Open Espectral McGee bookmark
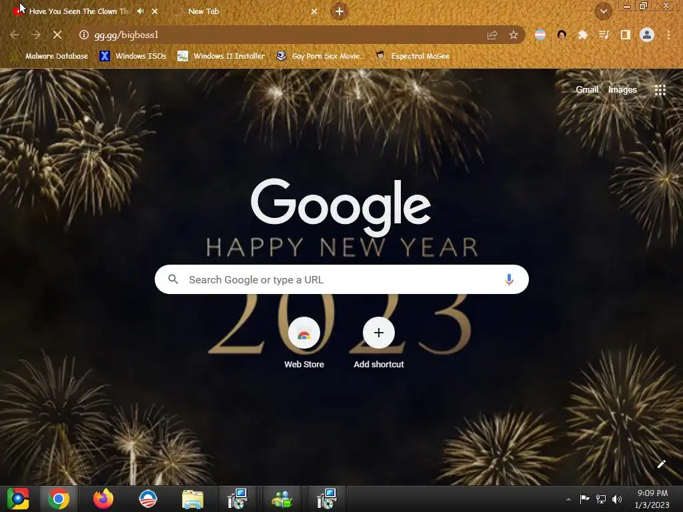This screenshot has width=683, height=512. [x=412, y=56]
